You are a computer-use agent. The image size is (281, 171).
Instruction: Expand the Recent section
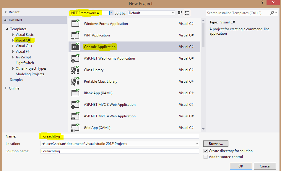[x=6, y=12]
